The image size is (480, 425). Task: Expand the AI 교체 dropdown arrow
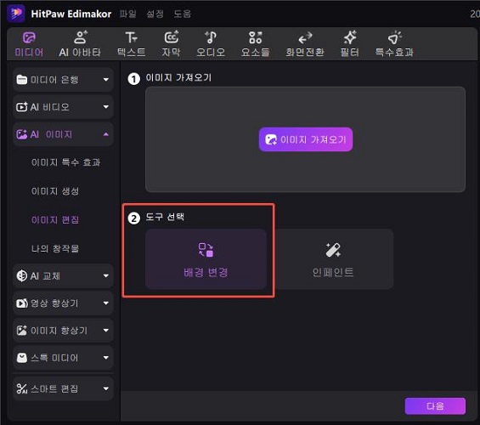click(x=106, y=275)
